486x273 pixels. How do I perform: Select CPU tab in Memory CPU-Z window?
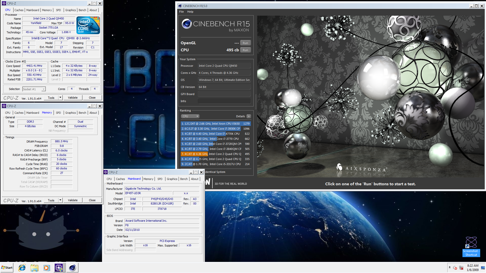pos(8,113)
